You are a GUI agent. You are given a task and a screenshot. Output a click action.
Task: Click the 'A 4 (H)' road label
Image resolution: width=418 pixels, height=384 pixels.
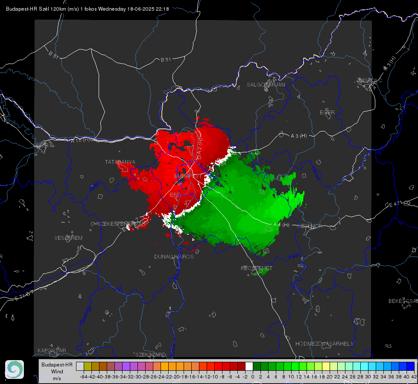[x=281, y=225]
